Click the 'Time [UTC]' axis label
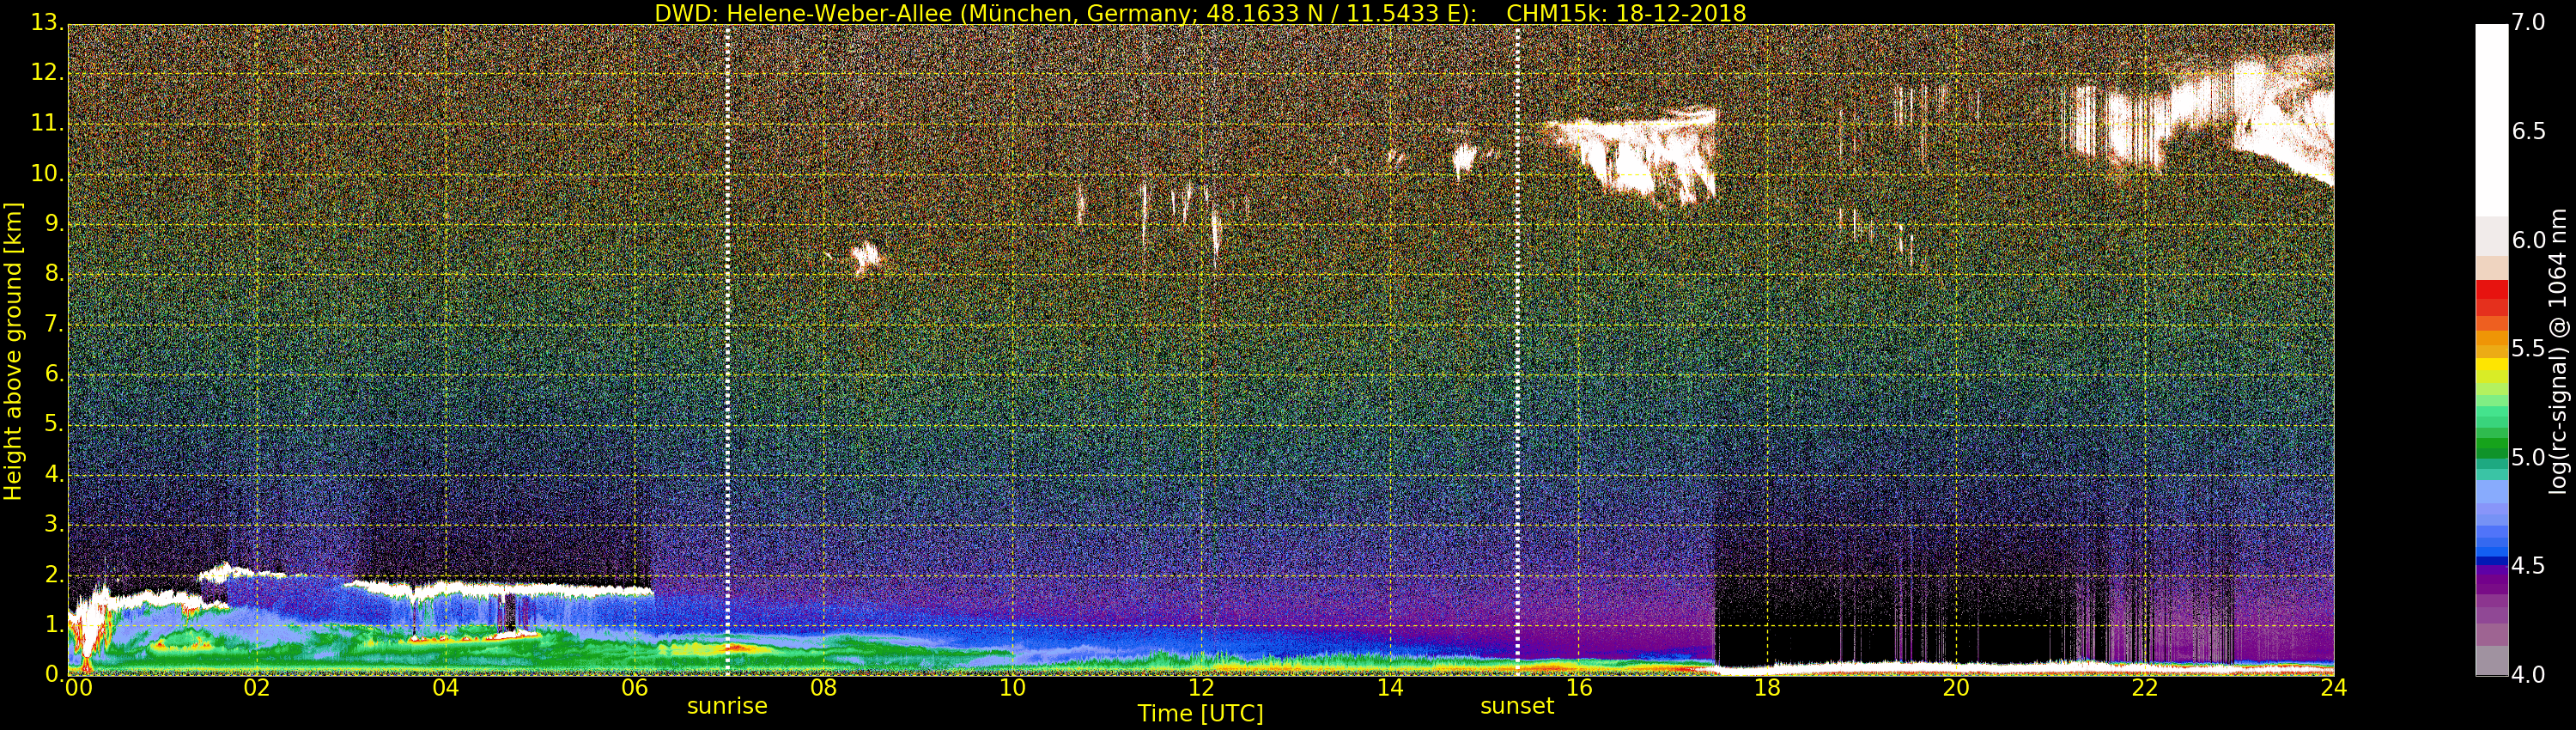Viewport: 2576px width, 730px height. tap(1200, 714)
